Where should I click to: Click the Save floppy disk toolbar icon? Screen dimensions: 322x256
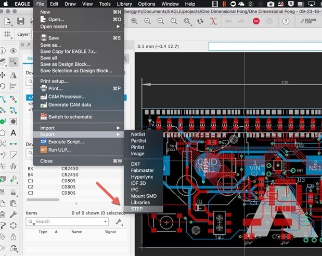tap(20, 21)
